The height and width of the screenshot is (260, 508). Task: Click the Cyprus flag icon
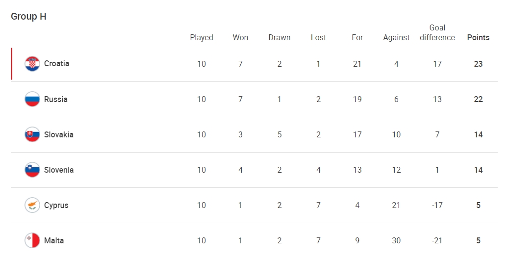pyautogui.click(x=32, y=205)
